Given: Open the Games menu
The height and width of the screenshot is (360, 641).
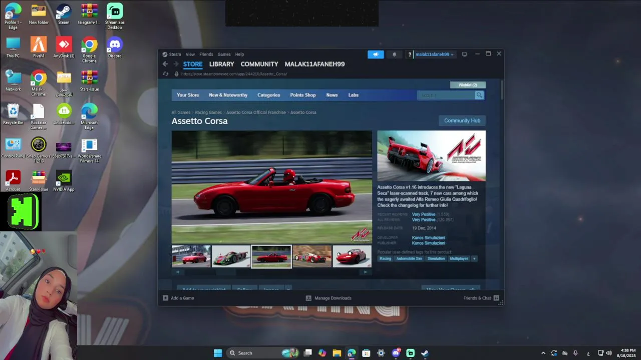Looking at the screenshot, I should click(x=224, y=54).
